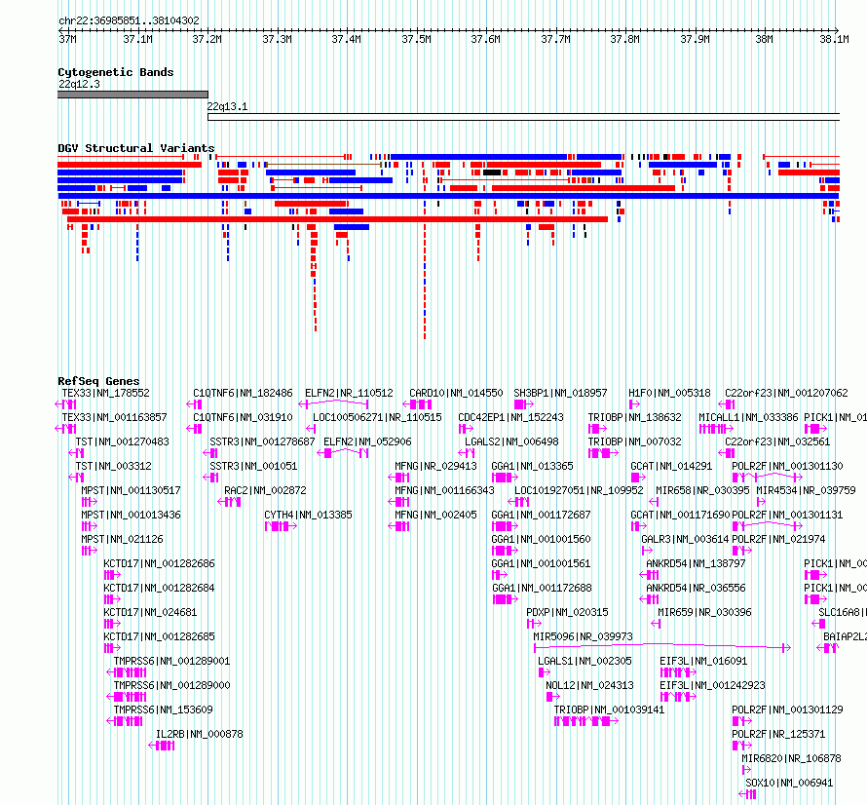Screen dimensions: 867x805
Task: Select the LOC101927051|NR_109952 gene label
Action: tap(579, 490)
